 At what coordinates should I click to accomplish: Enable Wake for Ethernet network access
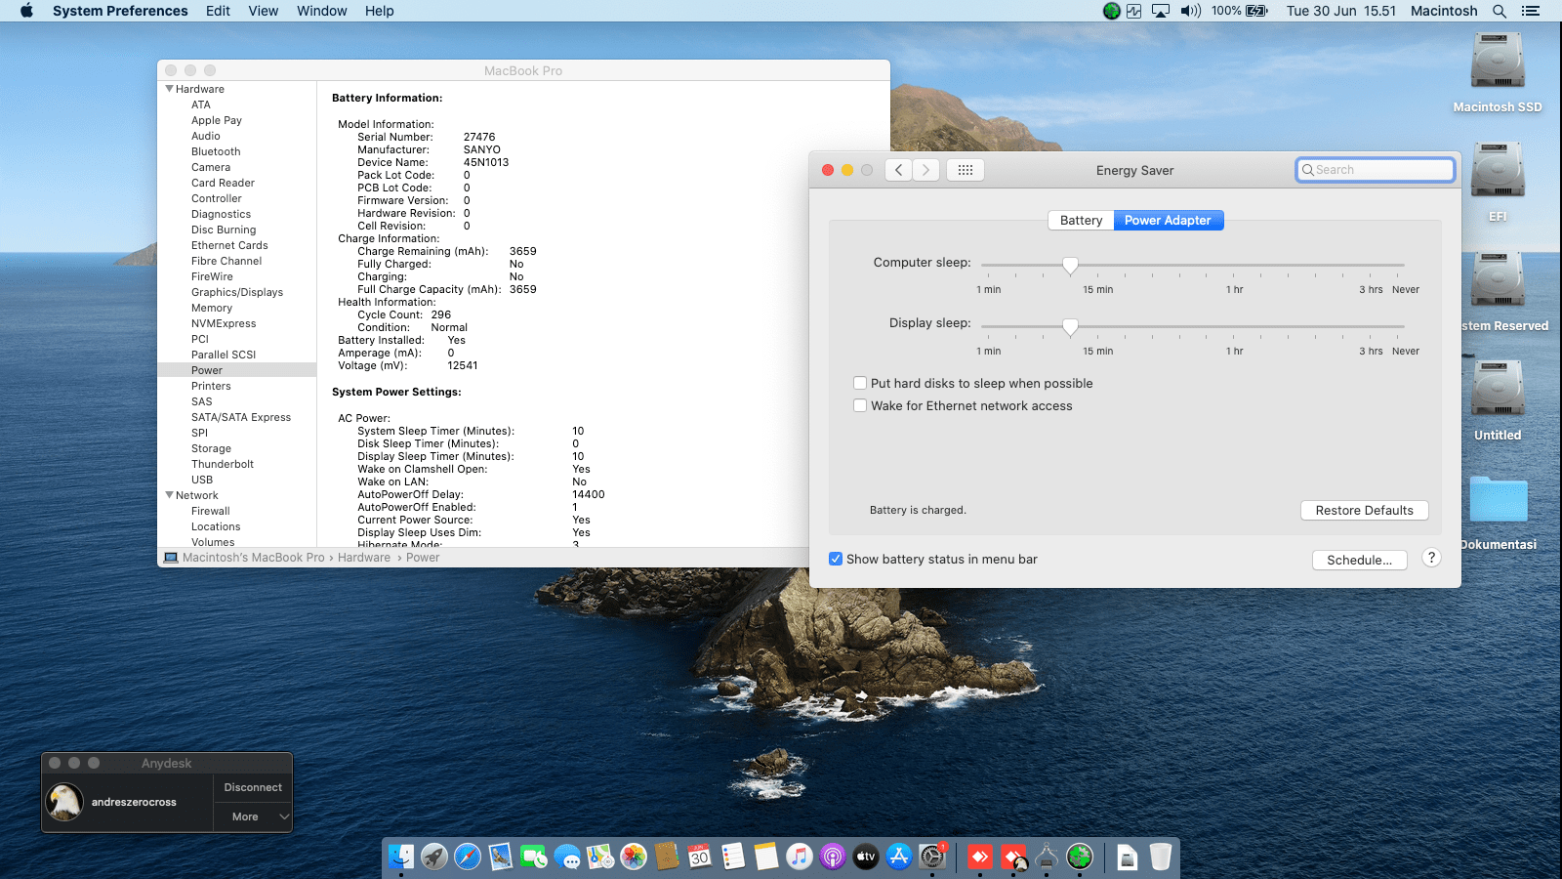pos(860,405)
